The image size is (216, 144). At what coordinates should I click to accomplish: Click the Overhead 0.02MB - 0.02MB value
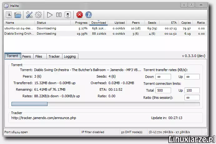click(x=121, y=83)
